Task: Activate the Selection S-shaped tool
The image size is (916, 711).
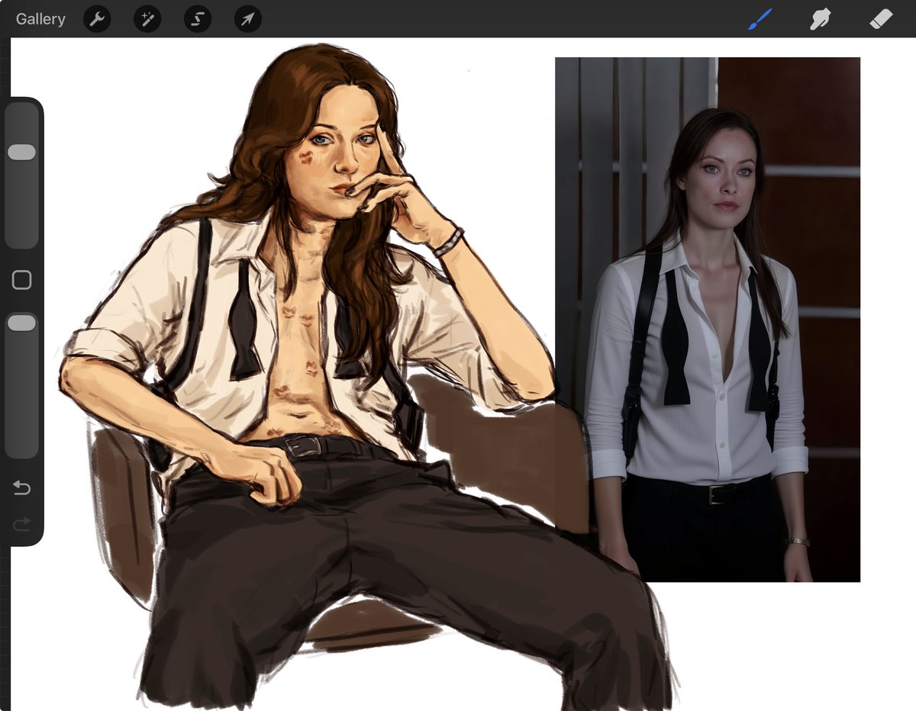Action: point(198,19)
